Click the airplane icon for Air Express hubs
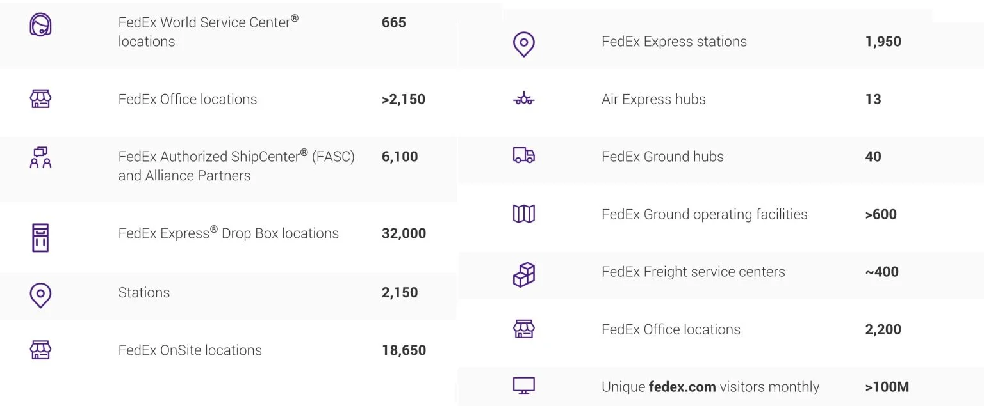This screenshot has width=984, height=406. click(523, 99)
